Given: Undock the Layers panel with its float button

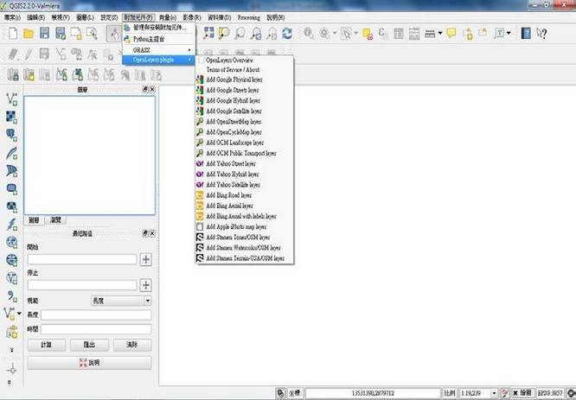Looking at the screenshot, I should tap(145, 89).
